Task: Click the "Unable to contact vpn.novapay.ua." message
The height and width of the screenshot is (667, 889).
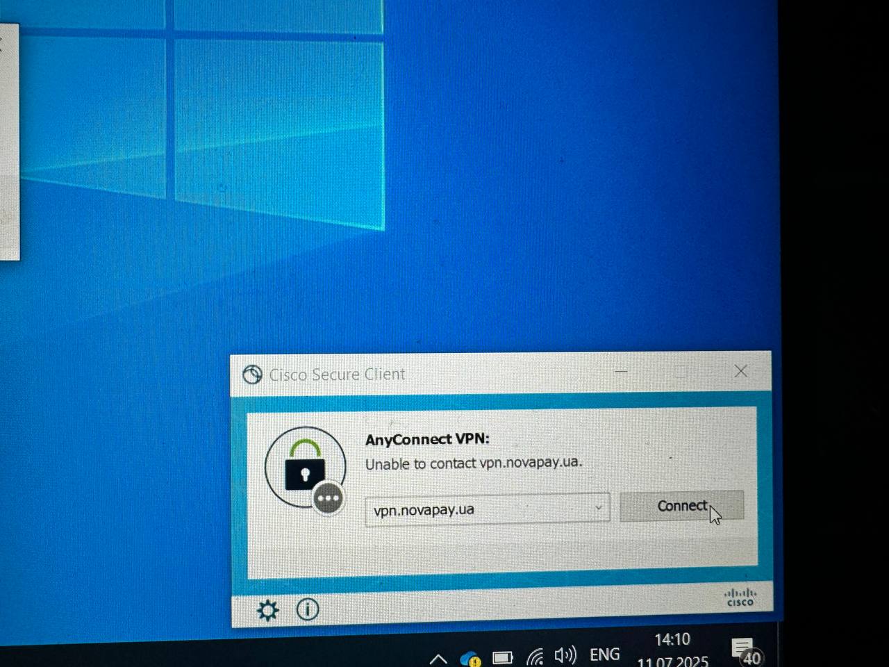Action: (x=474, y=463)
